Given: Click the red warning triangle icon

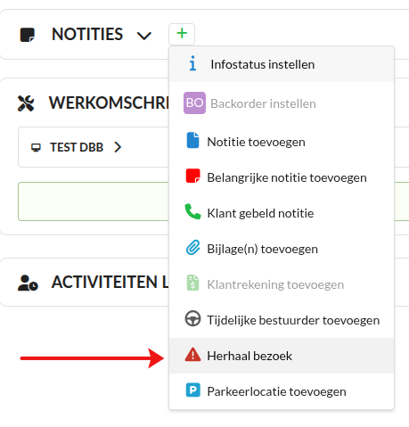Looking at the screenshot, I should pyautogui.click(x=192, y=355).
